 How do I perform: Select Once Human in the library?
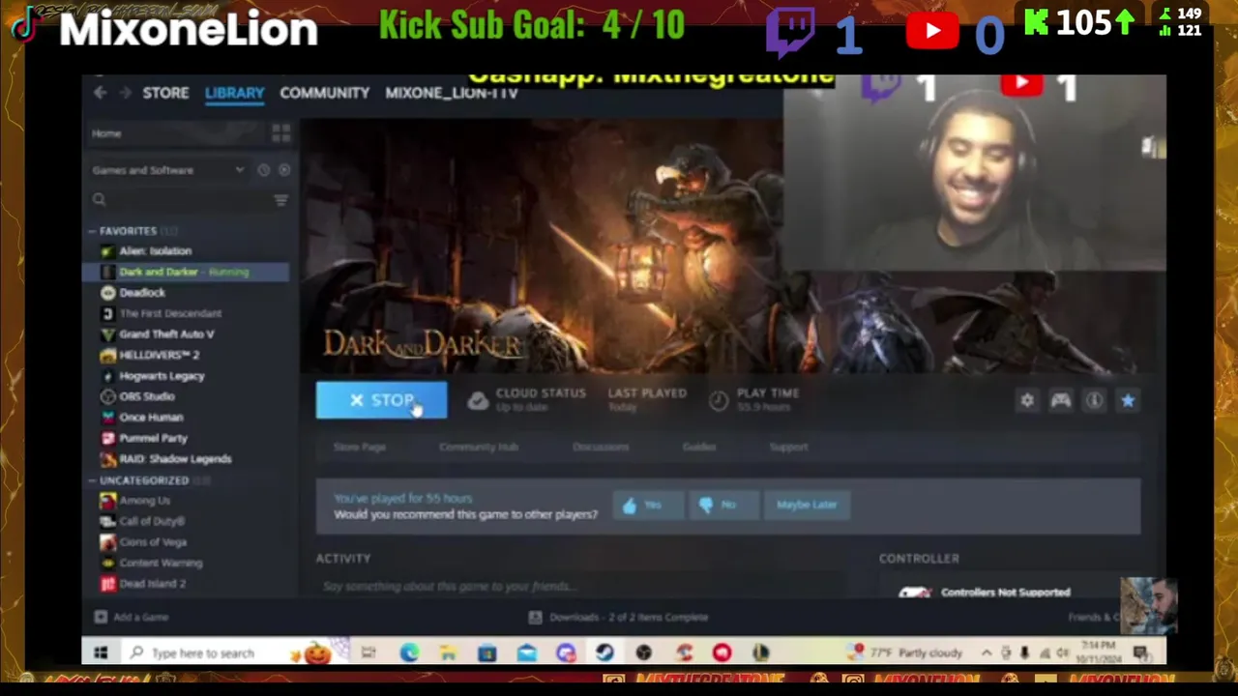[151, 418]
